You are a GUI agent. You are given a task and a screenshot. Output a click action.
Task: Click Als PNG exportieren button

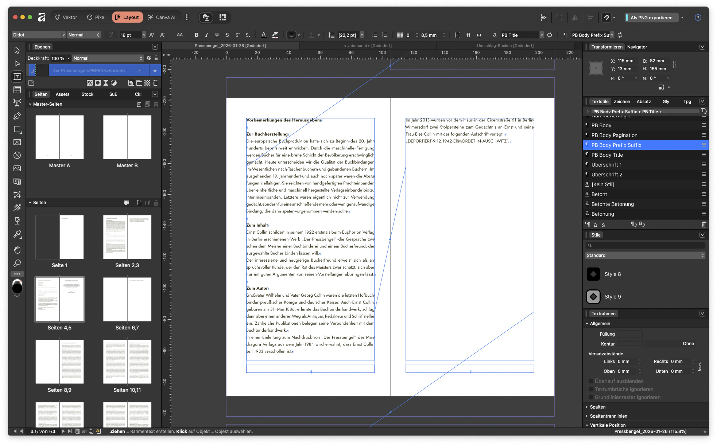(x=651, y=17)
